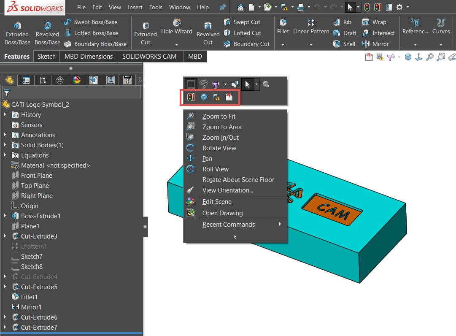Viewport: 456px width, 336px height.
Task: Open the DisplayManager color ball tab
Action: tap(77, 80)
